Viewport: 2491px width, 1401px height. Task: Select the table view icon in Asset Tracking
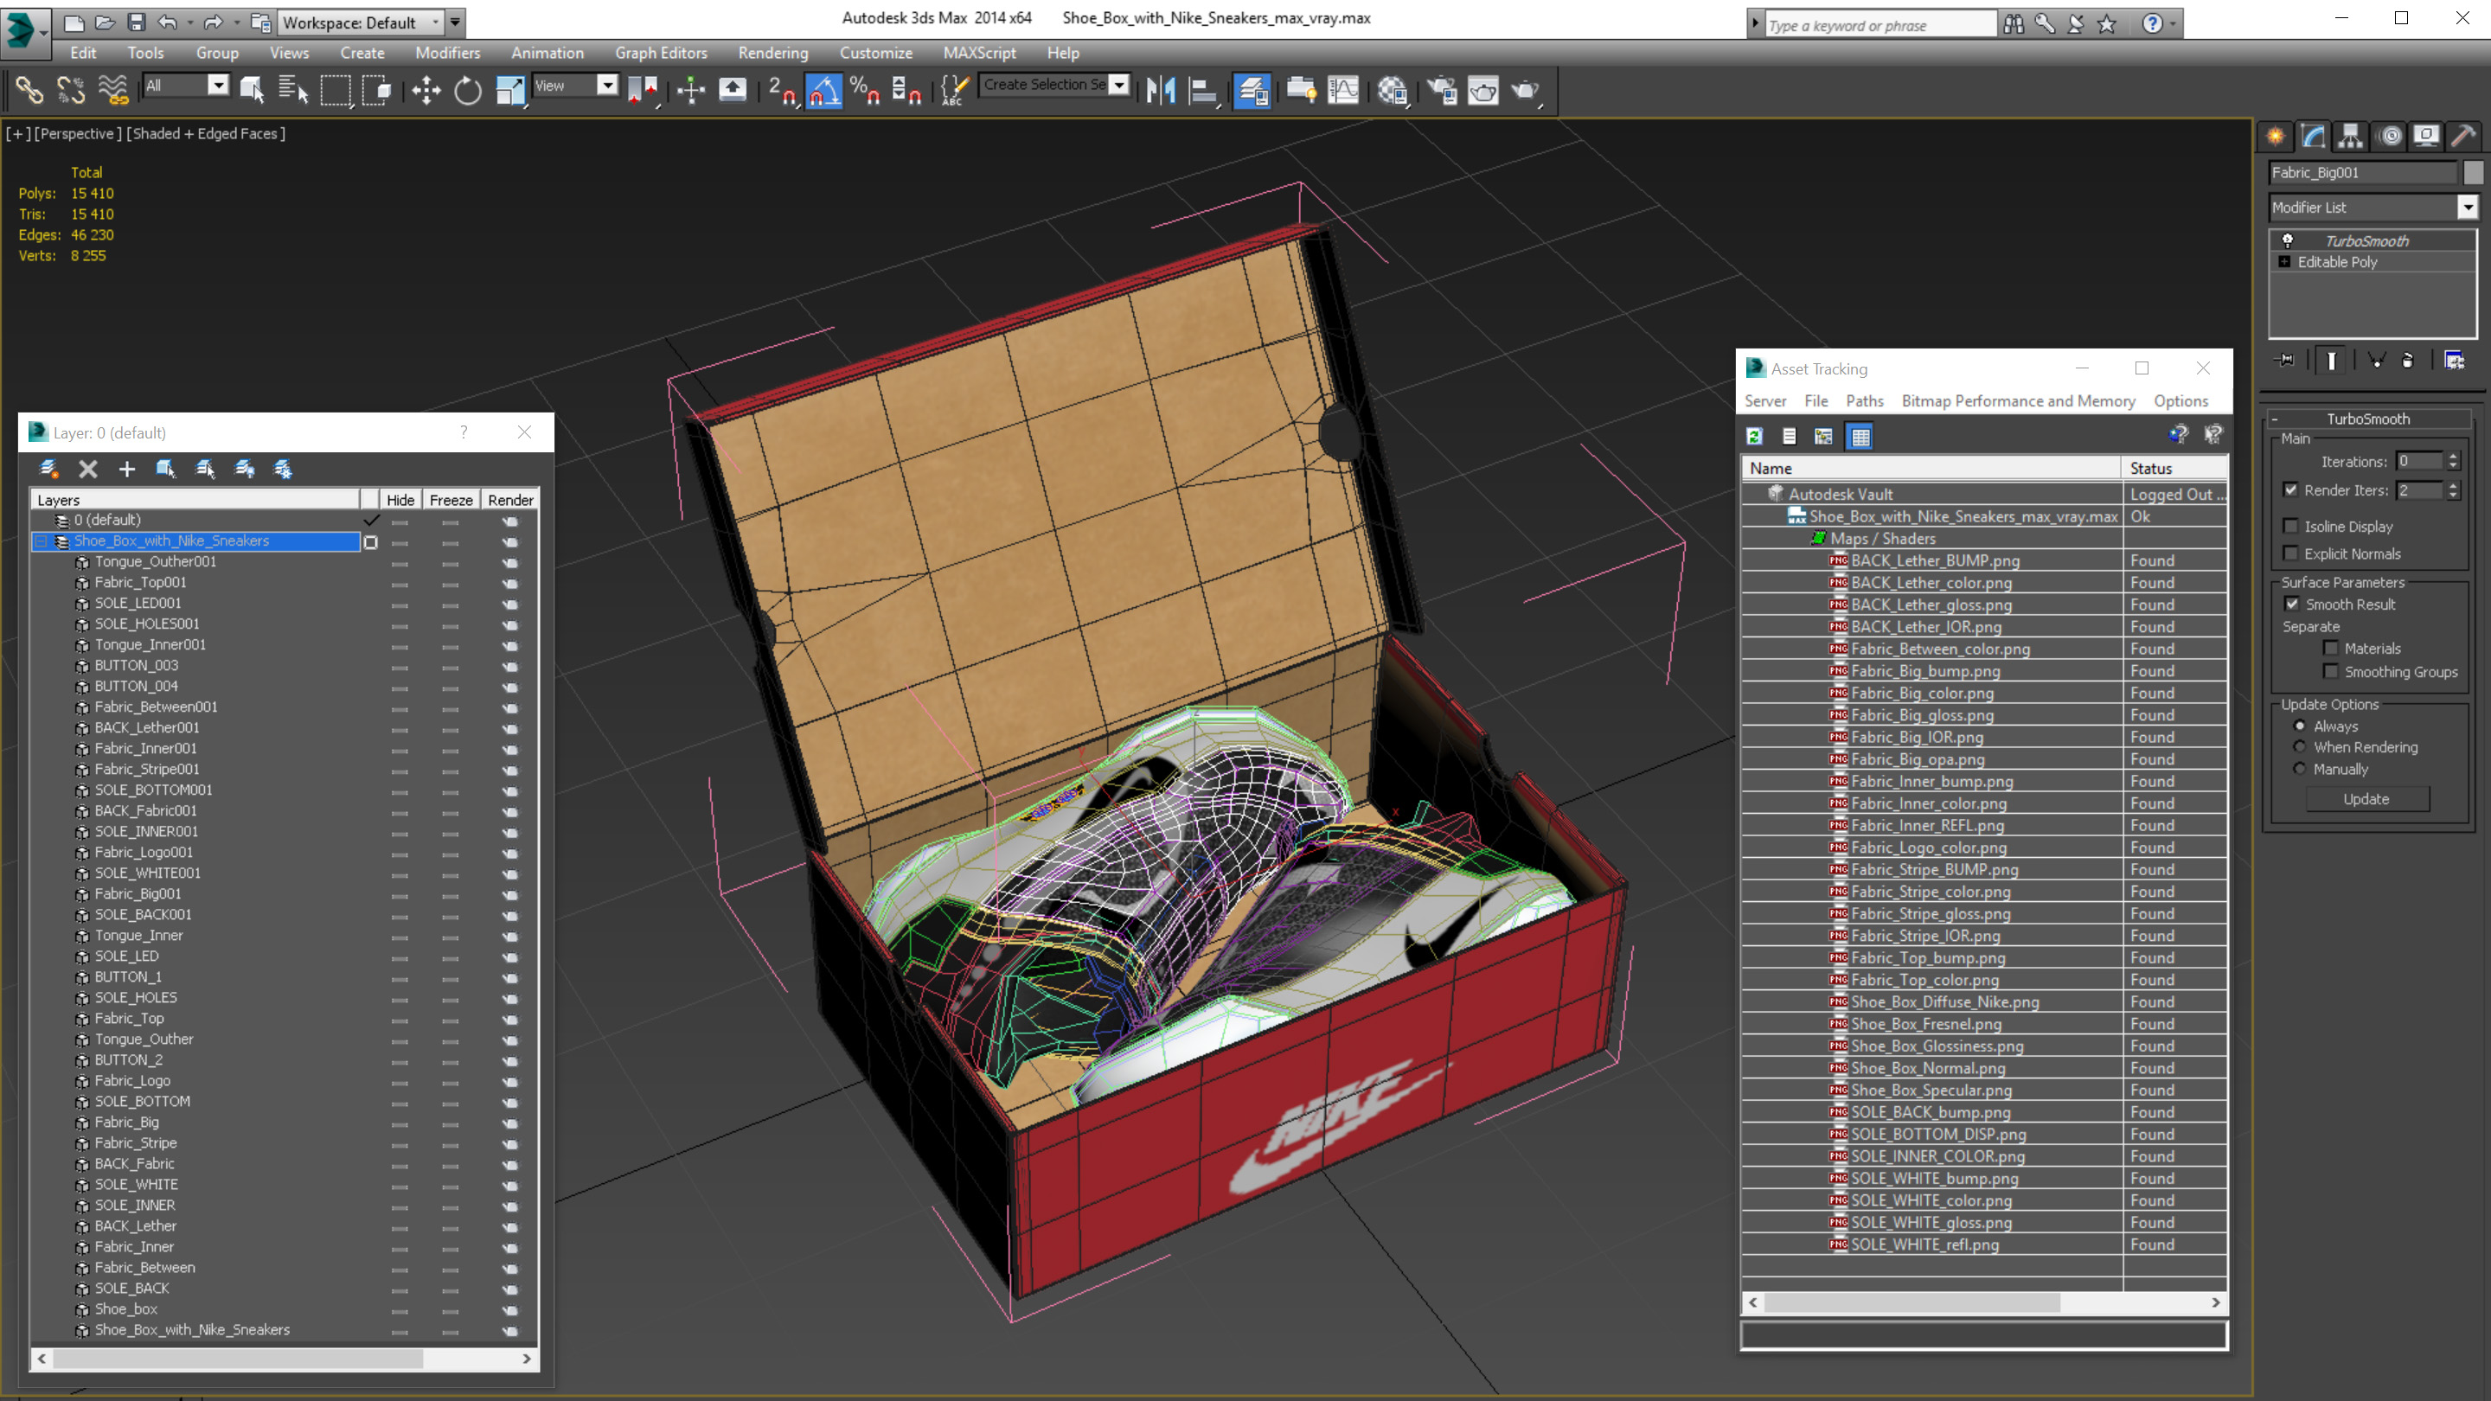(x=1860, y=437)
